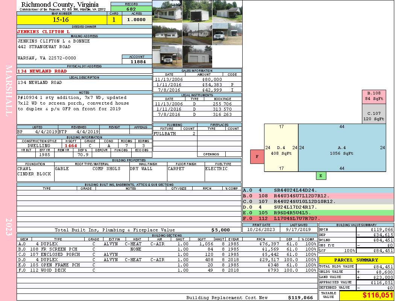
Task: Select the green E porch block in sketch
Action: point(321,176)
